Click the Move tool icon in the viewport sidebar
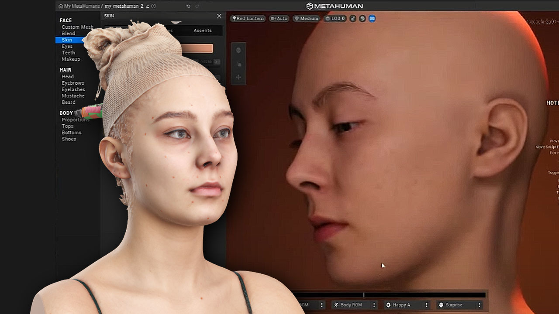This screenshot has height=314, width=559. 239,76
